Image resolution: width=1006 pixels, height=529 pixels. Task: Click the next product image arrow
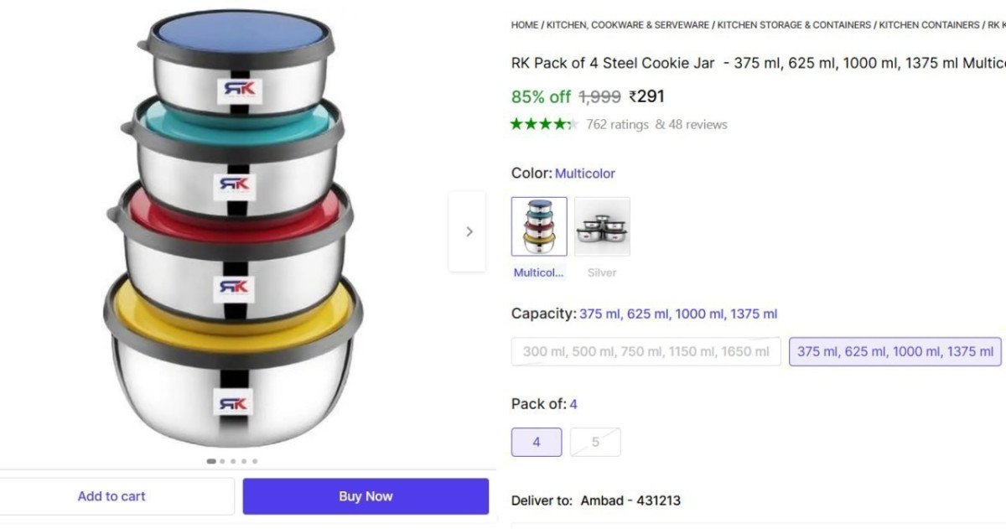pyautogui.click(x=468, y=231)
